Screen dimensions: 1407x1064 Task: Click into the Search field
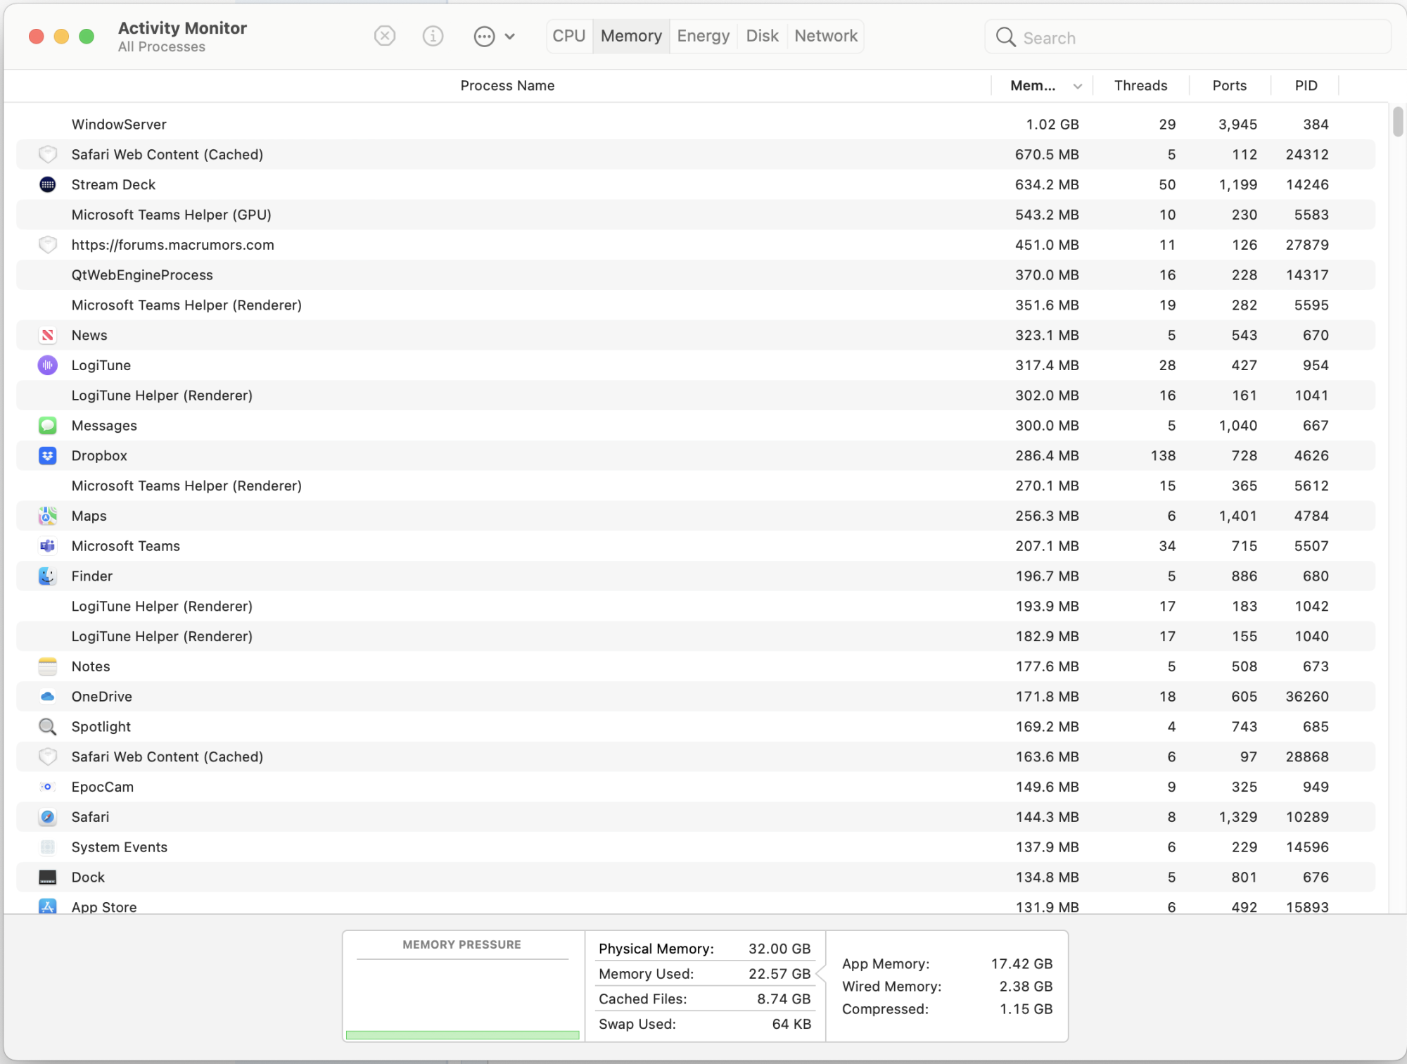(x=1188, y=37)
